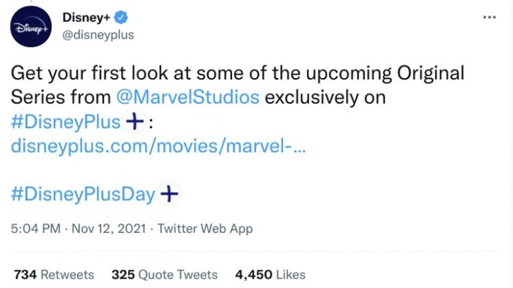Click the Disney+ logo inside the avatar

[32, 29]
